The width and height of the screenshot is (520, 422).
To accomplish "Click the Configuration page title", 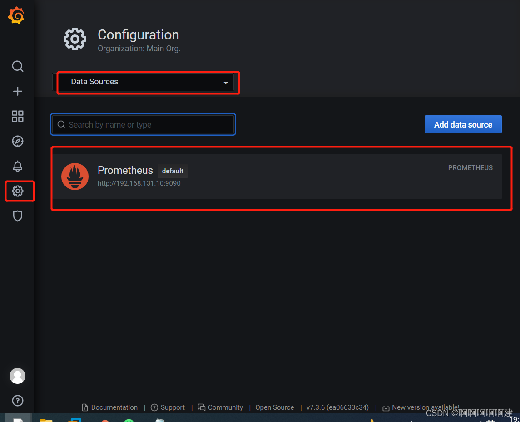I will click(139, 35).
